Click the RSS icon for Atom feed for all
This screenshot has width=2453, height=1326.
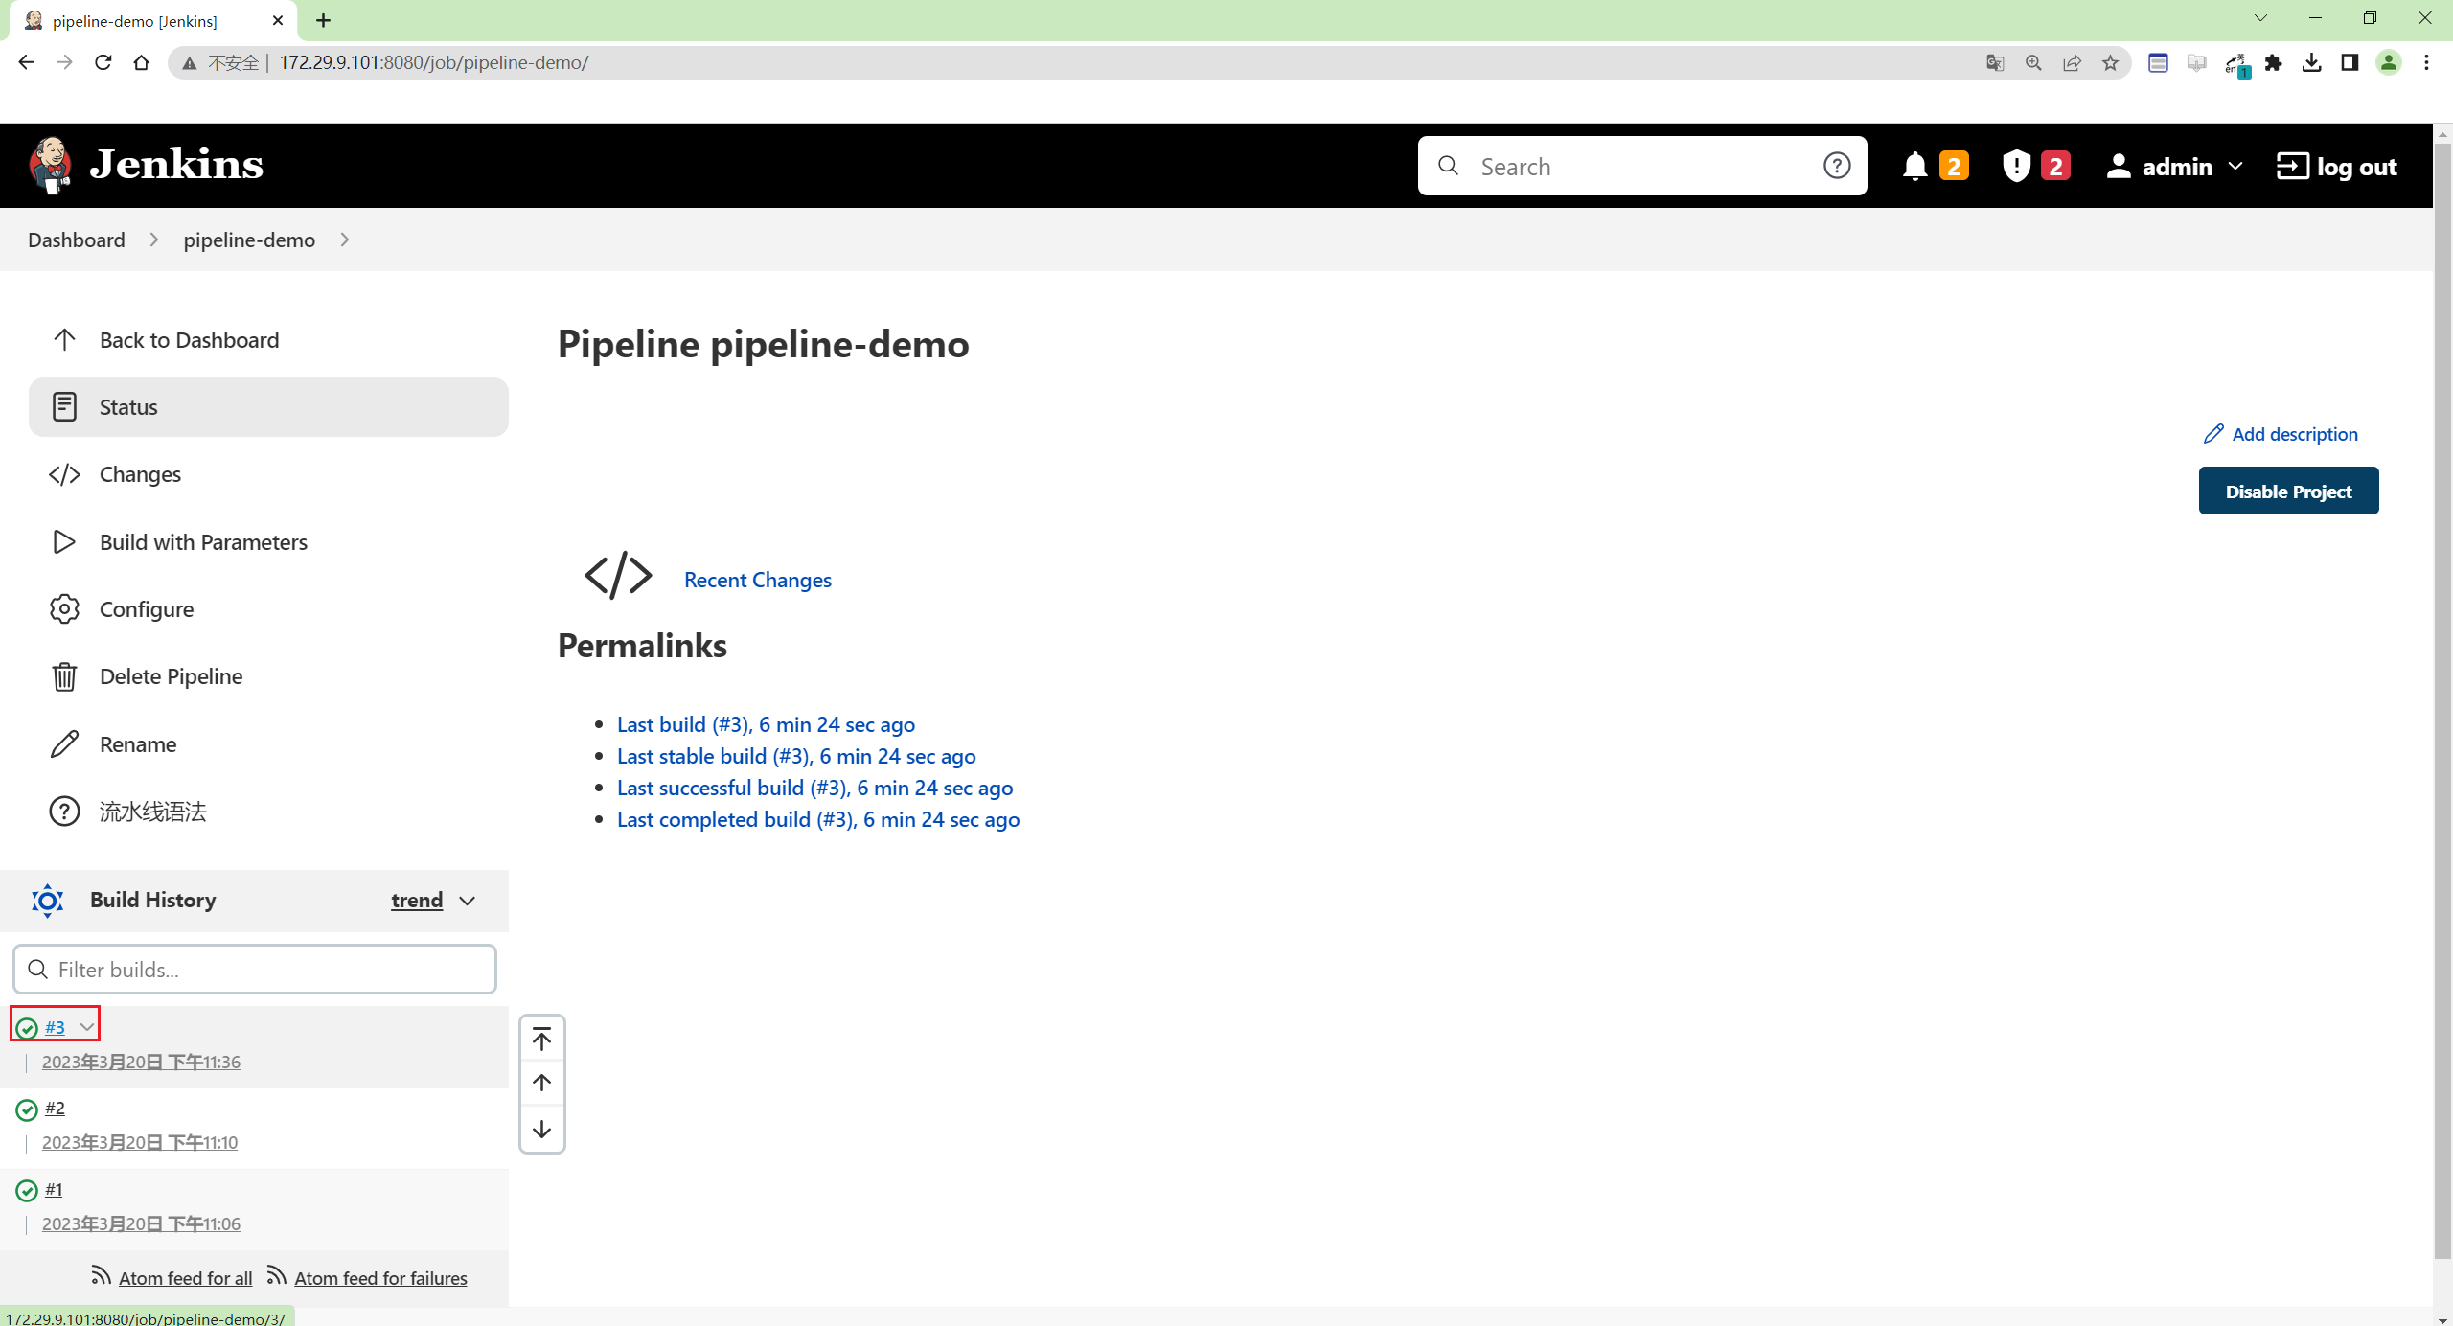tap(101, 1274)
